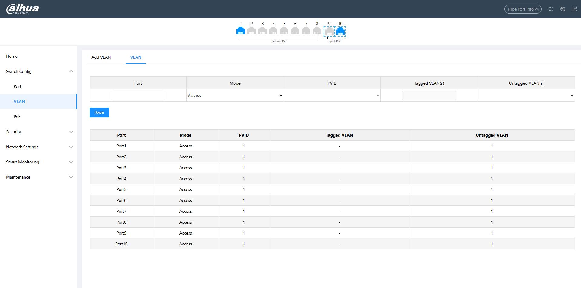Click the port 1 connector icon
This screenshot has width=581, height=288.
[x=241, y=31]
